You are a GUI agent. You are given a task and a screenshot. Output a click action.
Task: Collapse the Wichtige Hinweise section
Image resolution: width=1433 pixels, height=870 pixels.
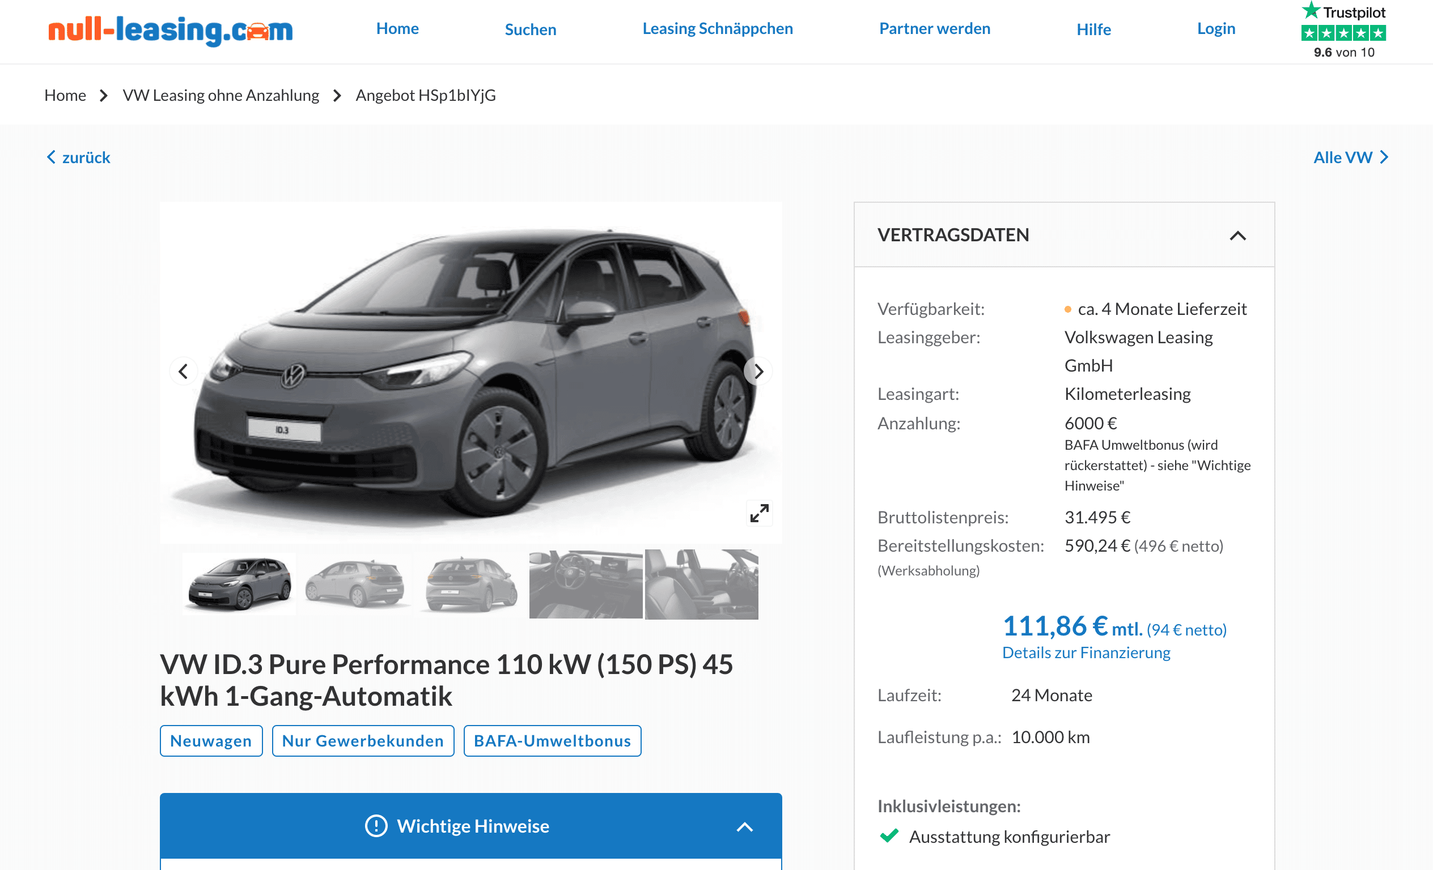[x=745, y=826]
